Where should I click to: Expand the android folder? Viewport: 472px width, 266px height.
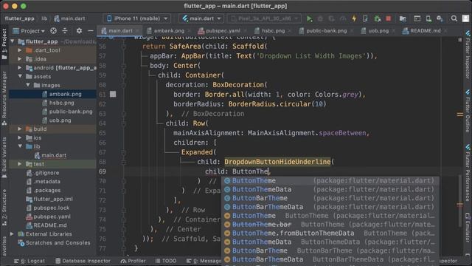[x=20, y=67]
